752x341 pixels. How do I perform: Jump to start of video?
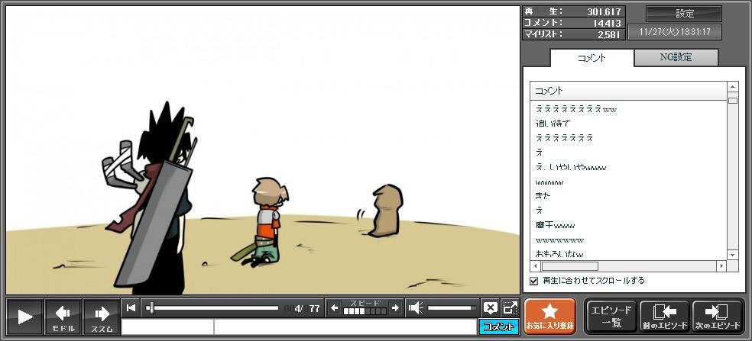click(x=131, y=308)
